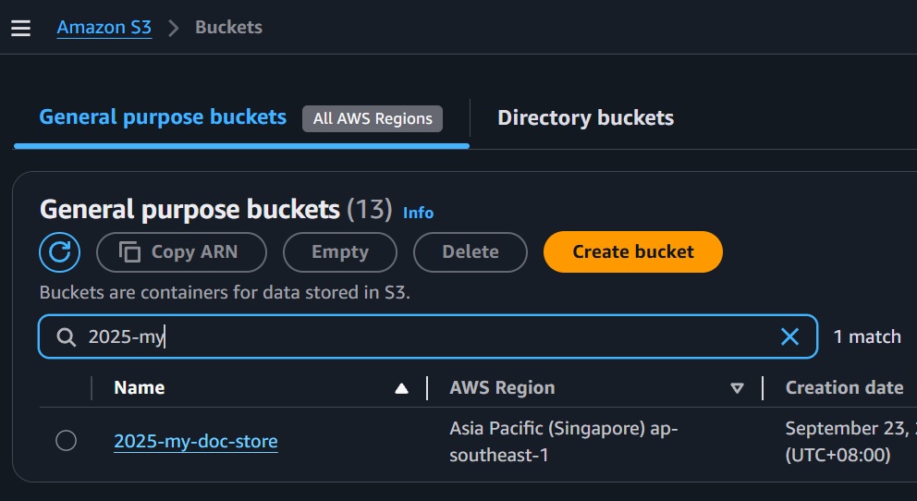Click the refresh buckets icon button
Viewport: 917px width, 501px height.
(x=60, y=252)
